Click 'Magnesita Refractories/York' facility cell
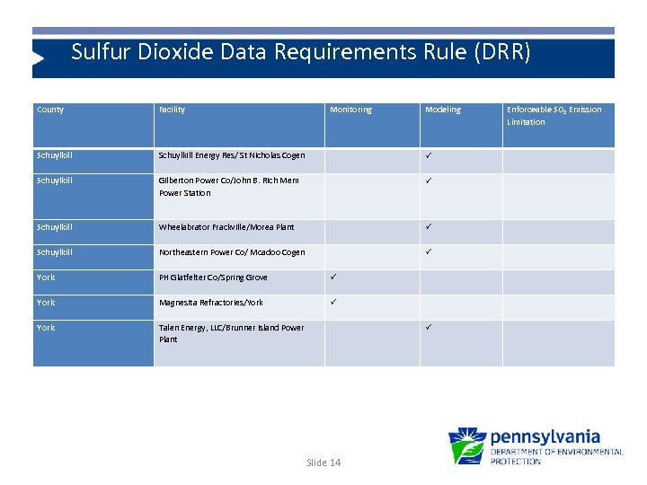Image resolution: width=647 pixels, height=485 pixels. 239,308
